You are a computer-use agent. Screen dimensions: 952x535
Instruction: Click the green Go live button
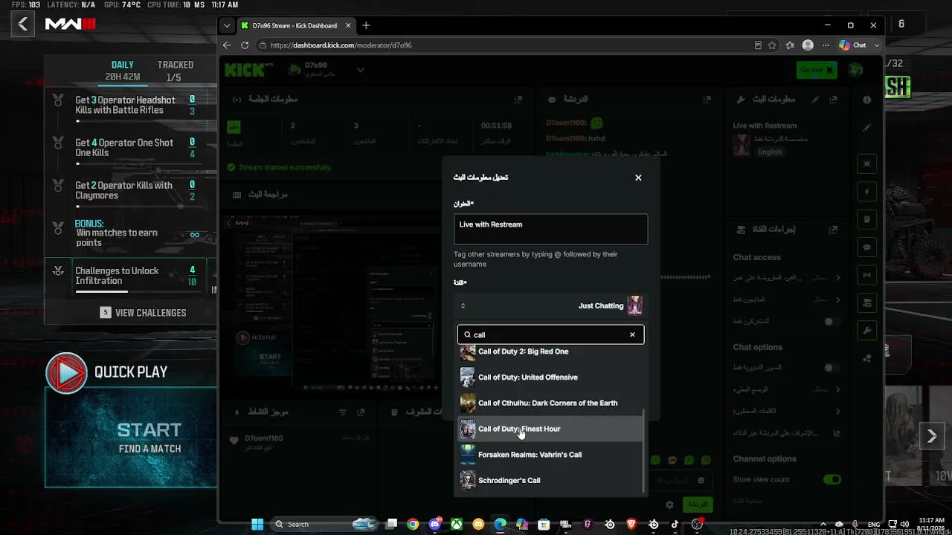817,70
